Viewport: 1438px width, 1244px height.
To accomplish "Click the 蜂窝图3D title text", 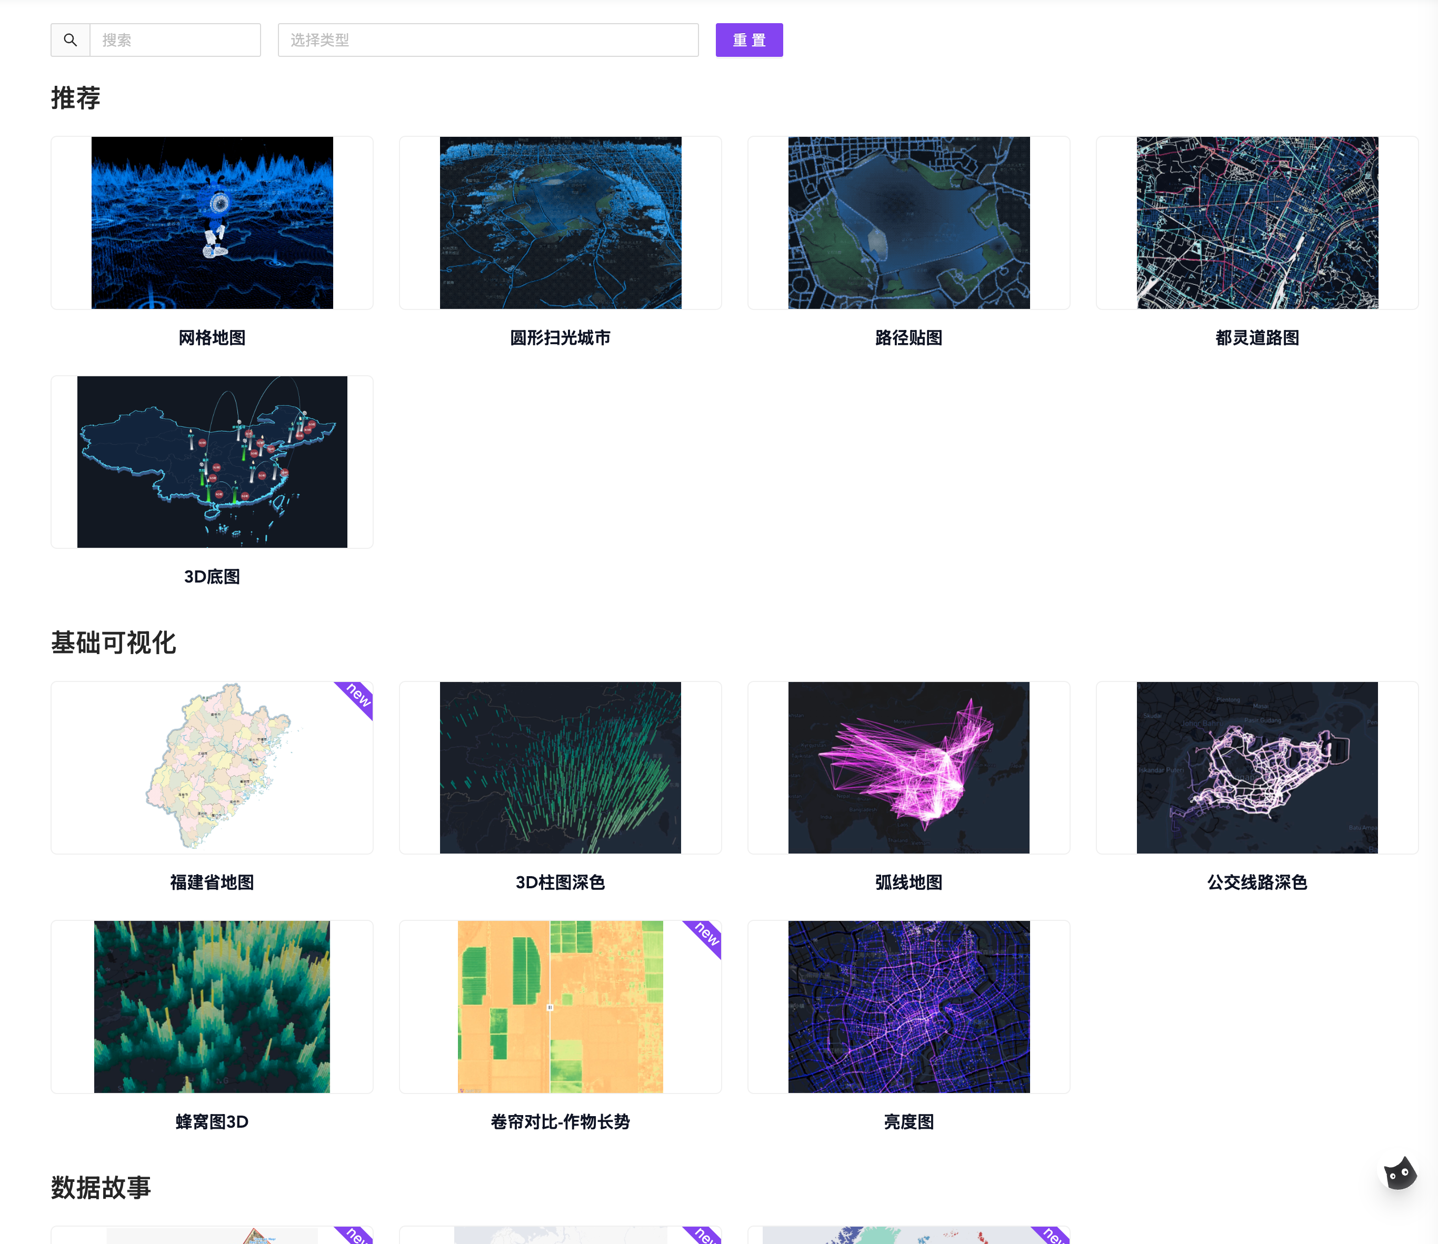I will point(212,1122).
